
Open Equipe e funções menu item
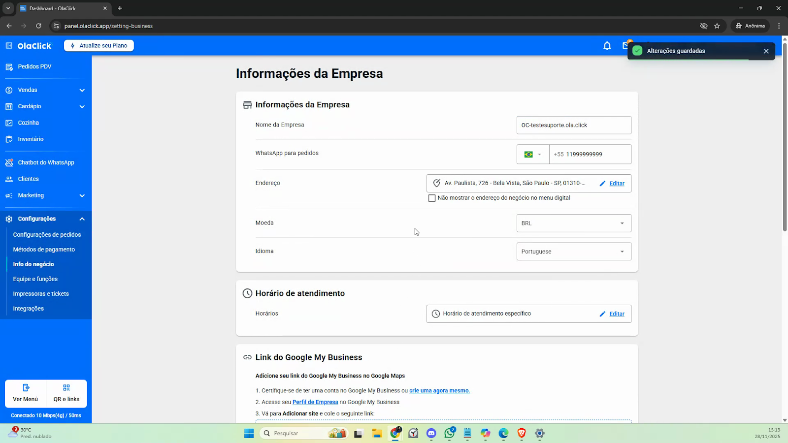pyautogui.click(x=35, y=279)
